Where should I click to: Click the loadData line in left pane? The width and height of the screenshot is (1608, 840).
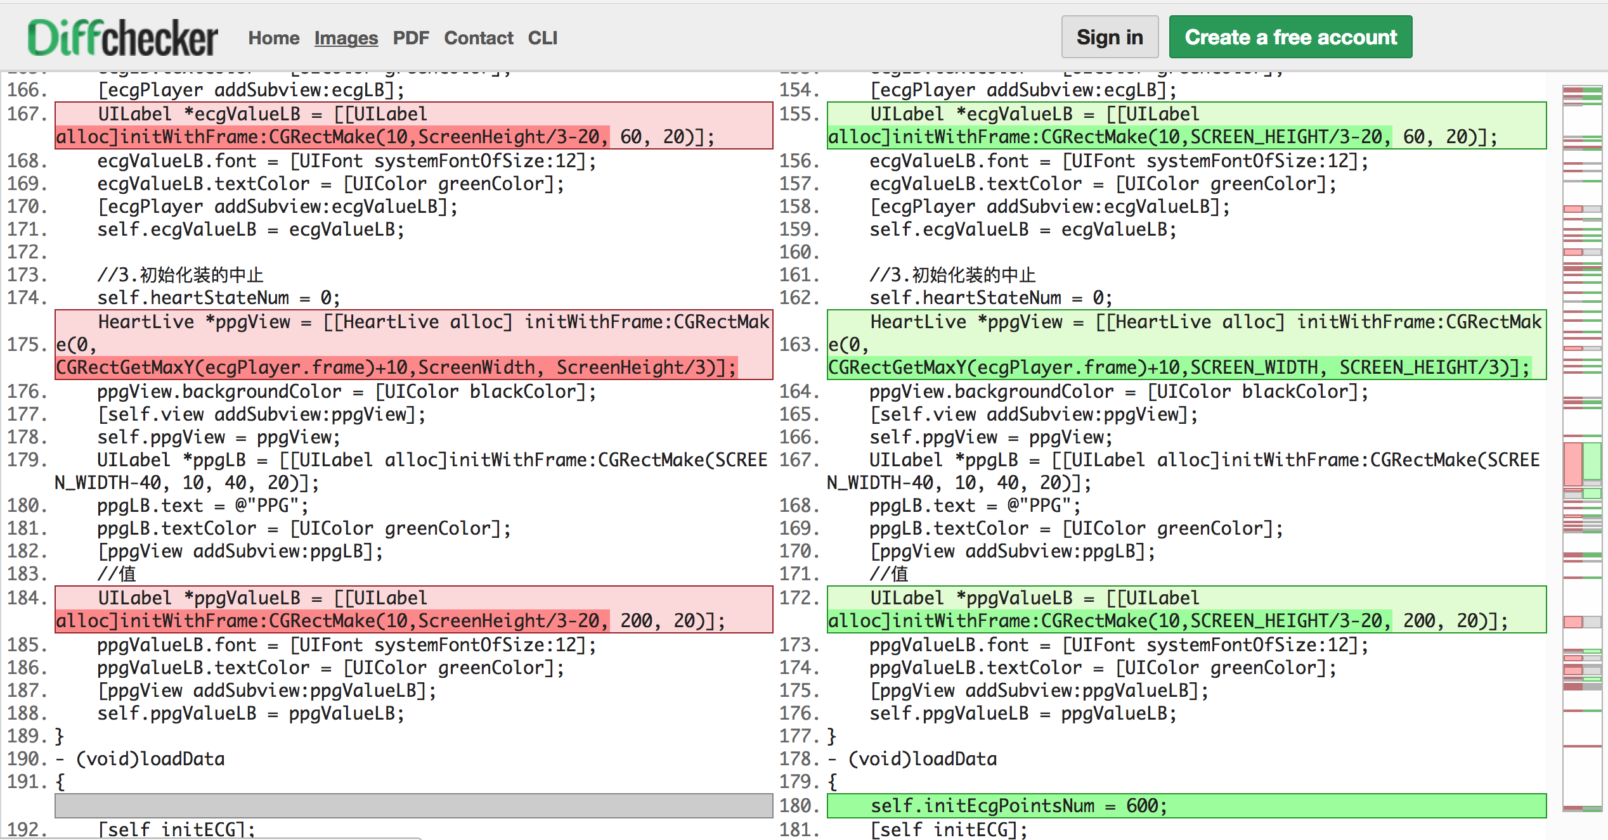click(x=150, y=759)
